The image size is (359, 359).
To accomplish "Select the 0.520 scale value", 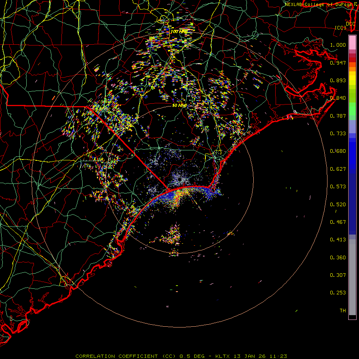I will pyautogui.click(x=338, y=205).
